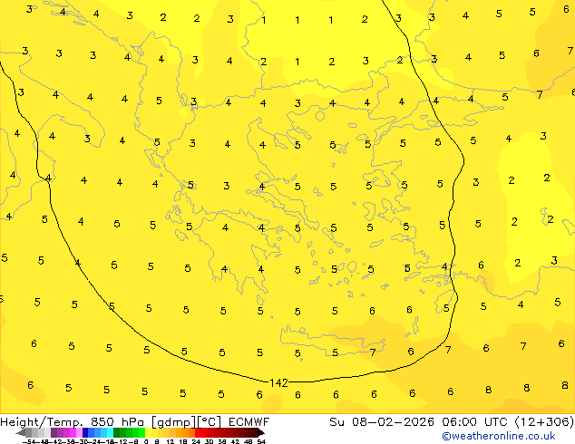Click the 54 maximum tick label on scale
Image resolution: width=575 pixels, height=444 pixels.
click(261, 442)
